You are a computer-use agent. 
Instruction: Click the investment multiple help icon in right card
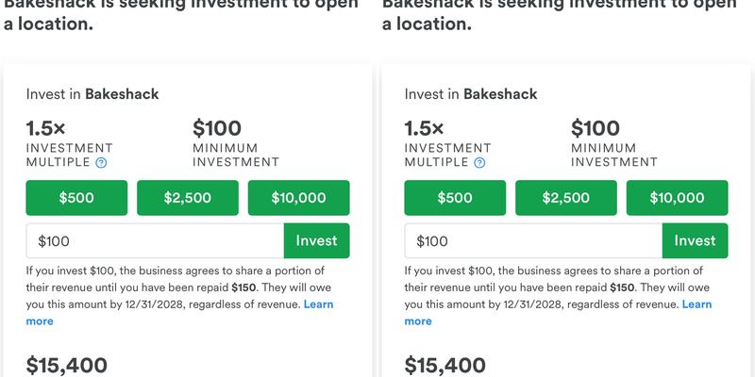(x=479, y=162)
